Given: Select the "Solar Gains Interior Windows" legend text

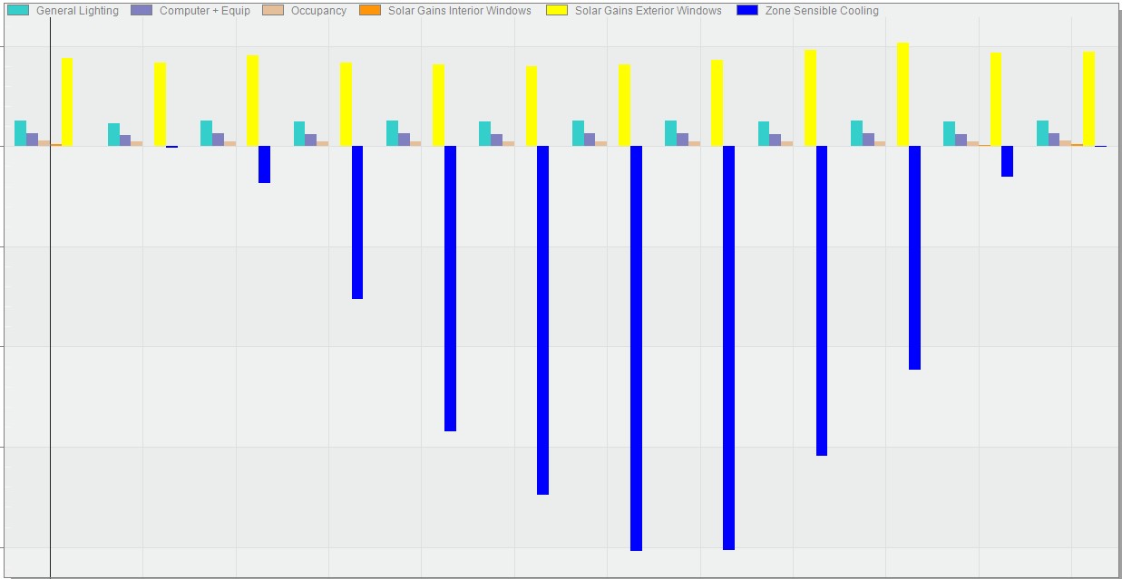Looking at the screenshot, I should click(460, 11).
